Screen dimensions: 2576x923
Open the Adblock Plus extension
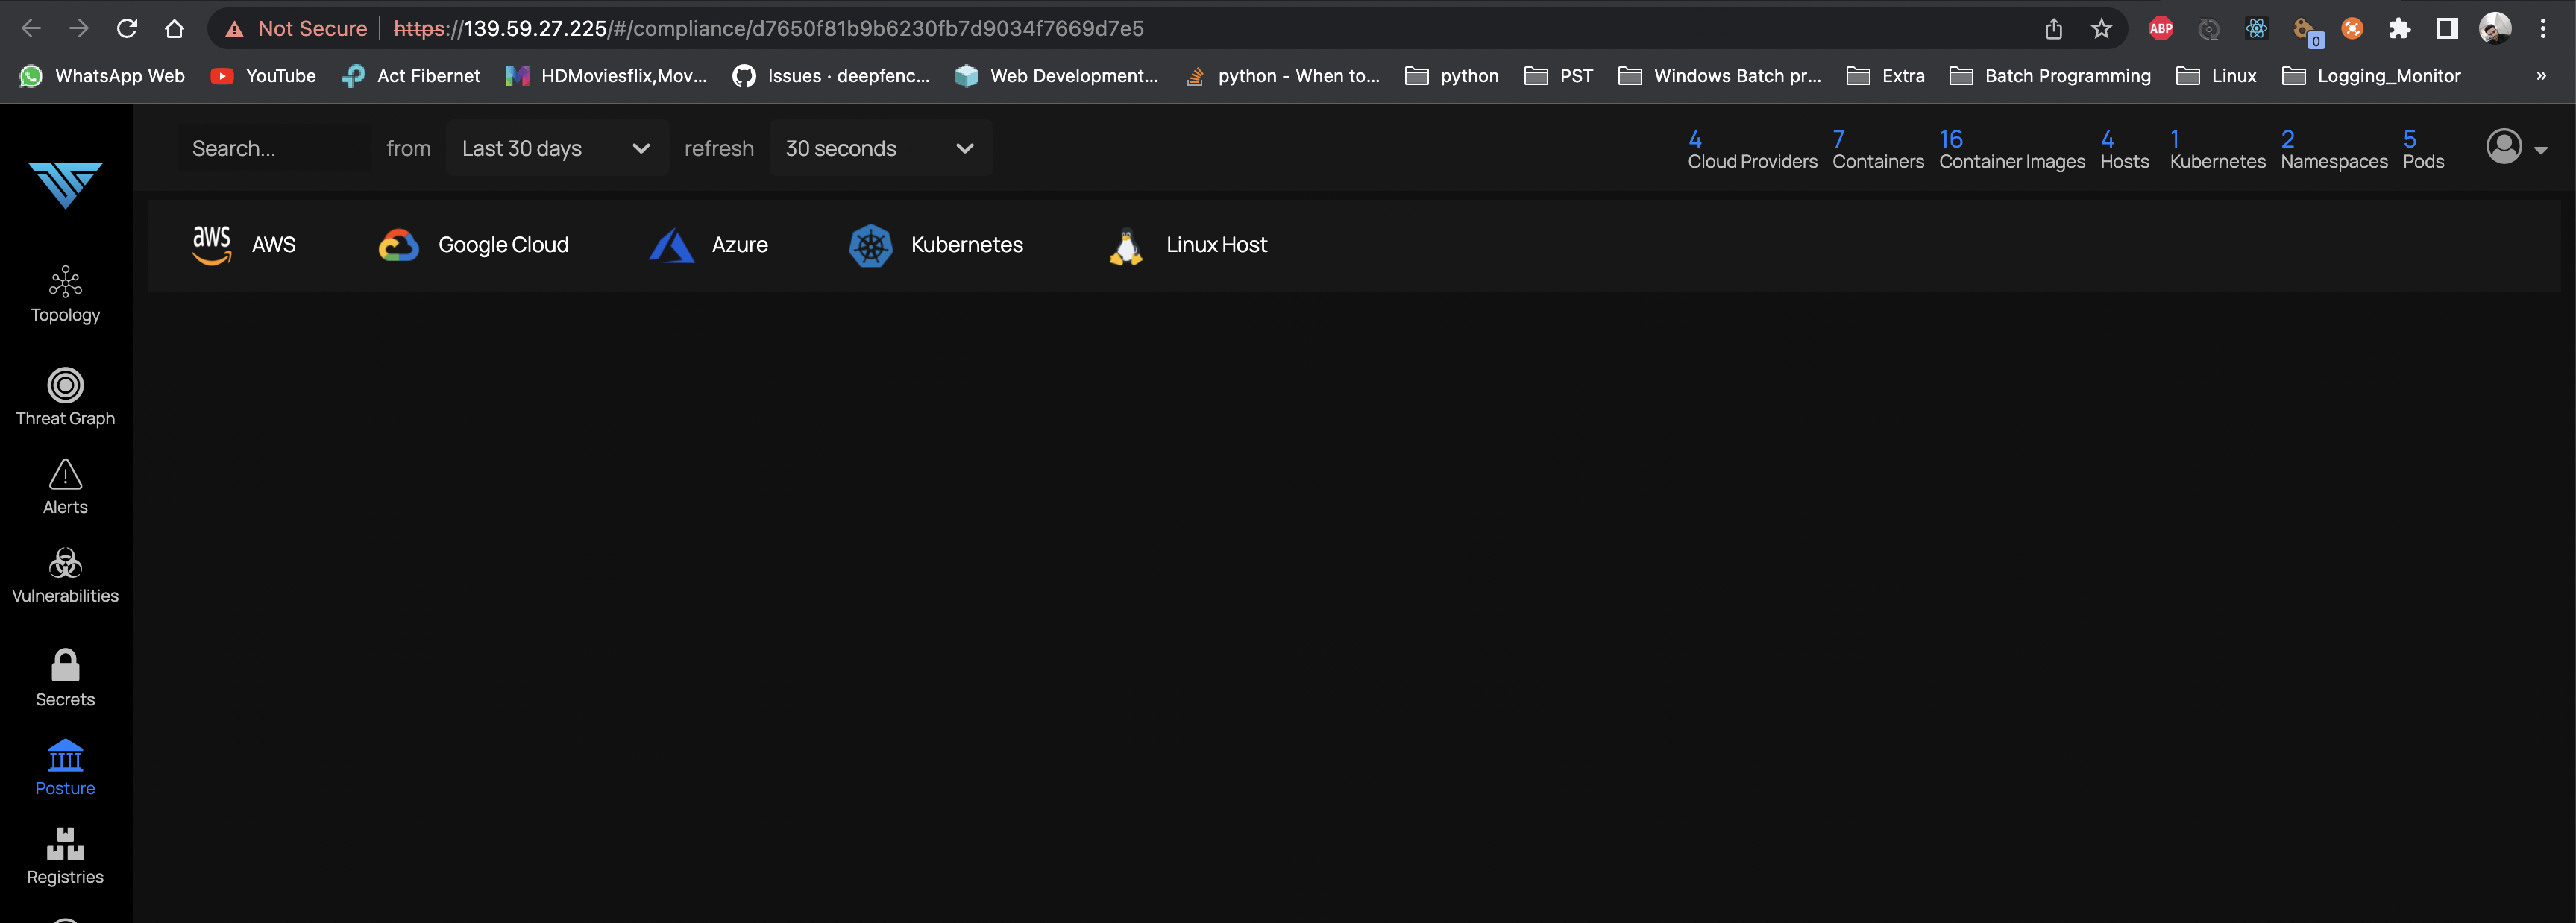click(2161, 28)
